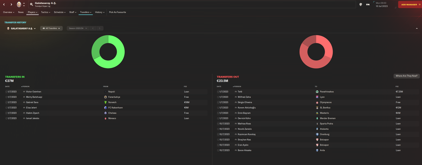422x165 pixels.
Task: Click Olympiacos club badge icon
Action: pyautogui.click(x=317, y=102)
